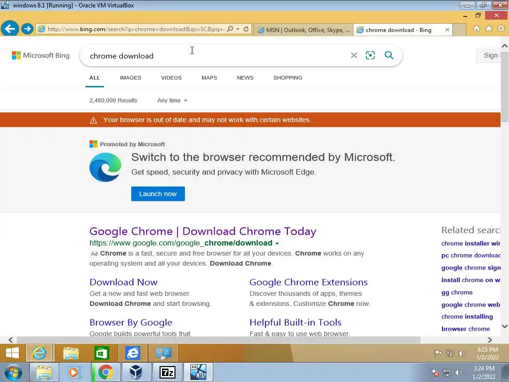Click the address bar search magnifier
509x382 pixels.
click(230, 29)
